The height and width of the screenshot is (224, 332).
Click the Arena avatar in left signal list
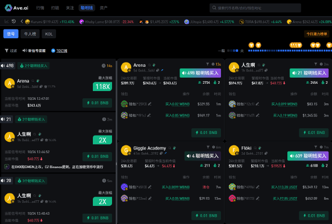[x=9, y=83]
